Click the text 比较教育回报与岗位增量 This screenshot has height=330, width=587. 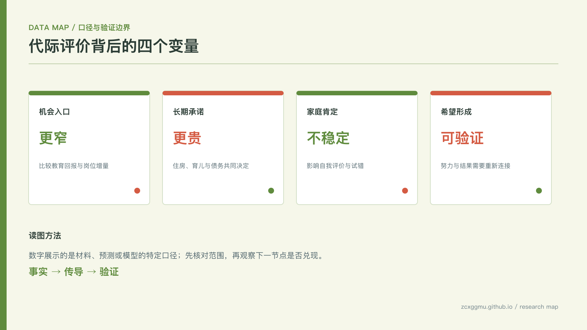[74, 166]
